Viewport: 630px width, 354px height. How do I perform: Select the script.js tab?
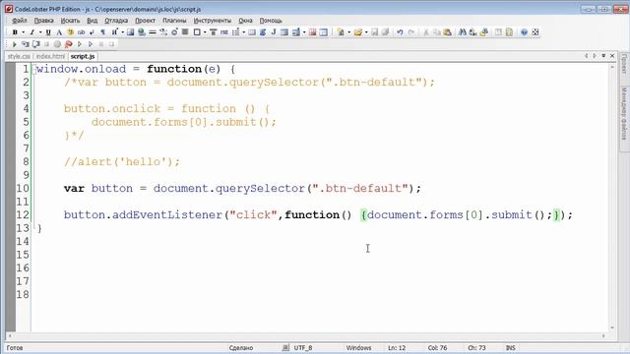[83, 57]
